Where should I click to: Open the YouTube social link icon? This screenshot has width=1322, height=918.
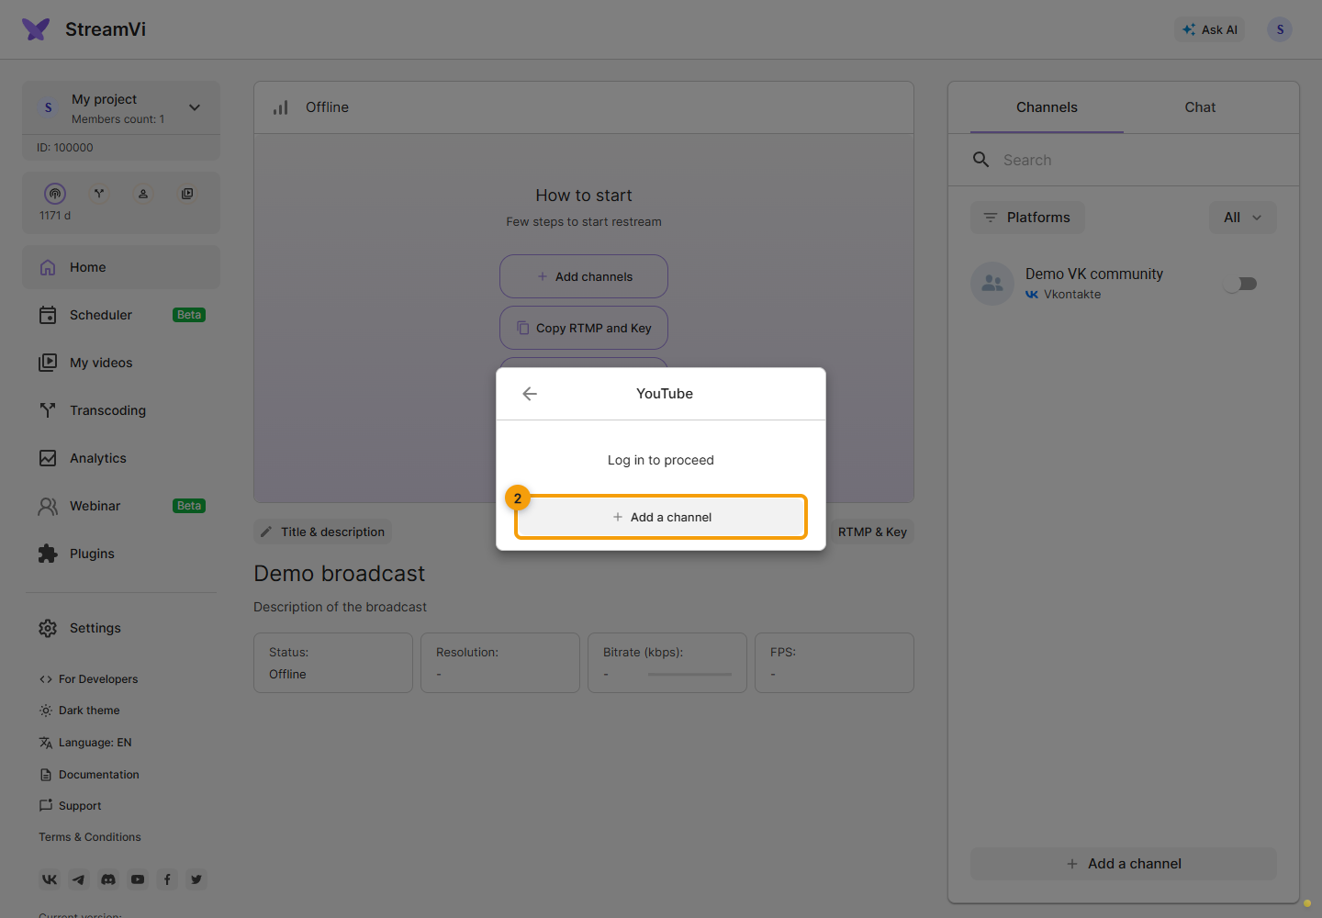point(138,879)
